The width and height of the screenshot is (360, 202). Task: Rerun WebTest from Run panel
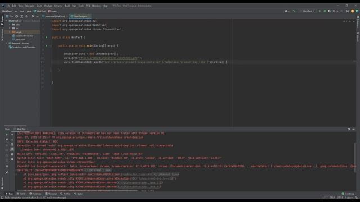7,135
